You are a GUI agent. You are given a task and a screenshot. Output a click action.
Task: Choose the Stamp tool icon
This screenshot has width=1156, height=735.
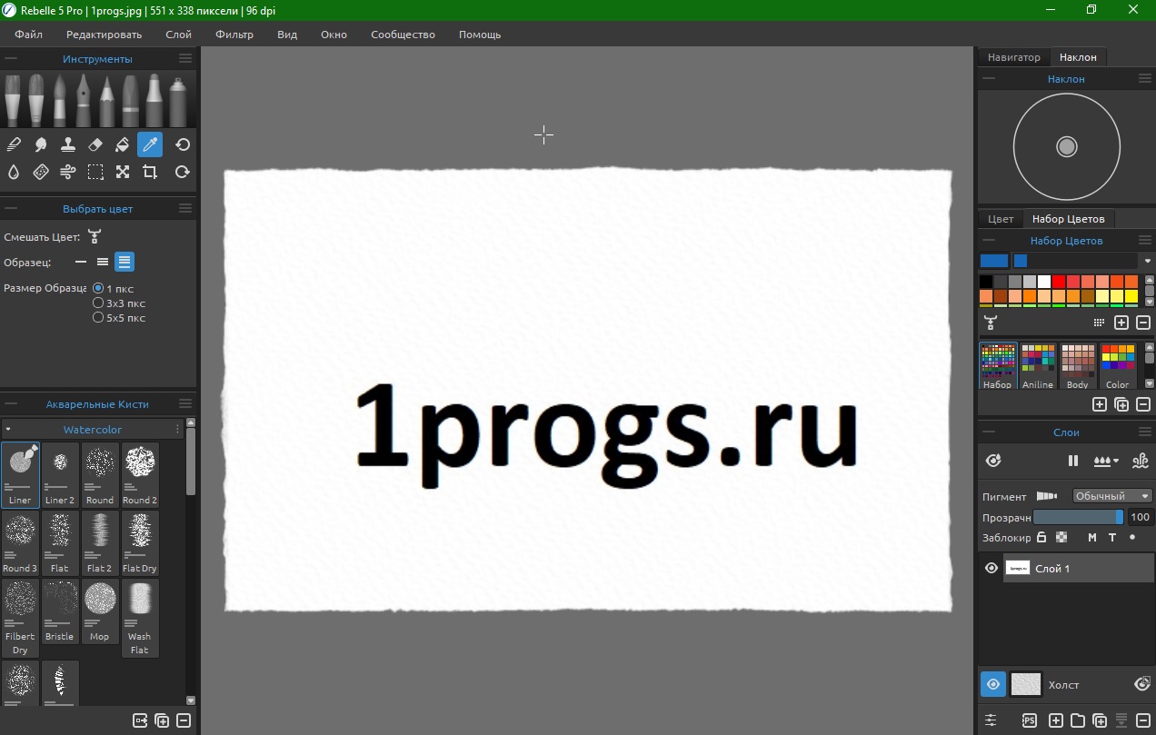(x=67, y=144)
